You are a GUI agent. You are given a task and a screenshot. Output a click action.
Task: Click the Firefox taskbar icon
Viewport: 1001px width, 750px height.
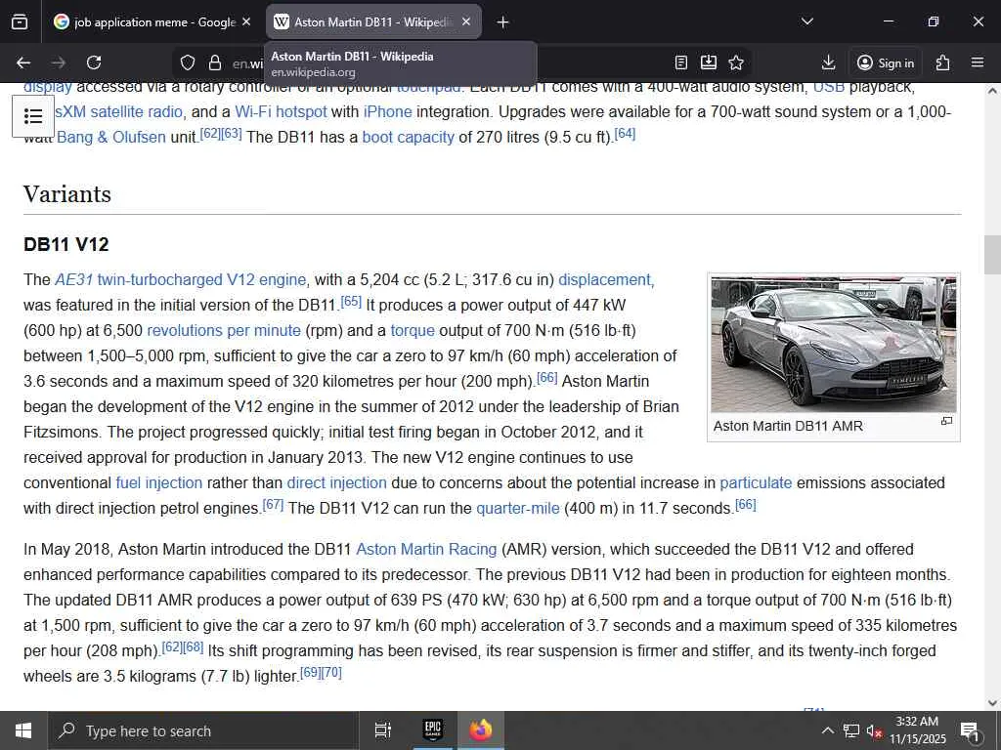tap(481, 730)
